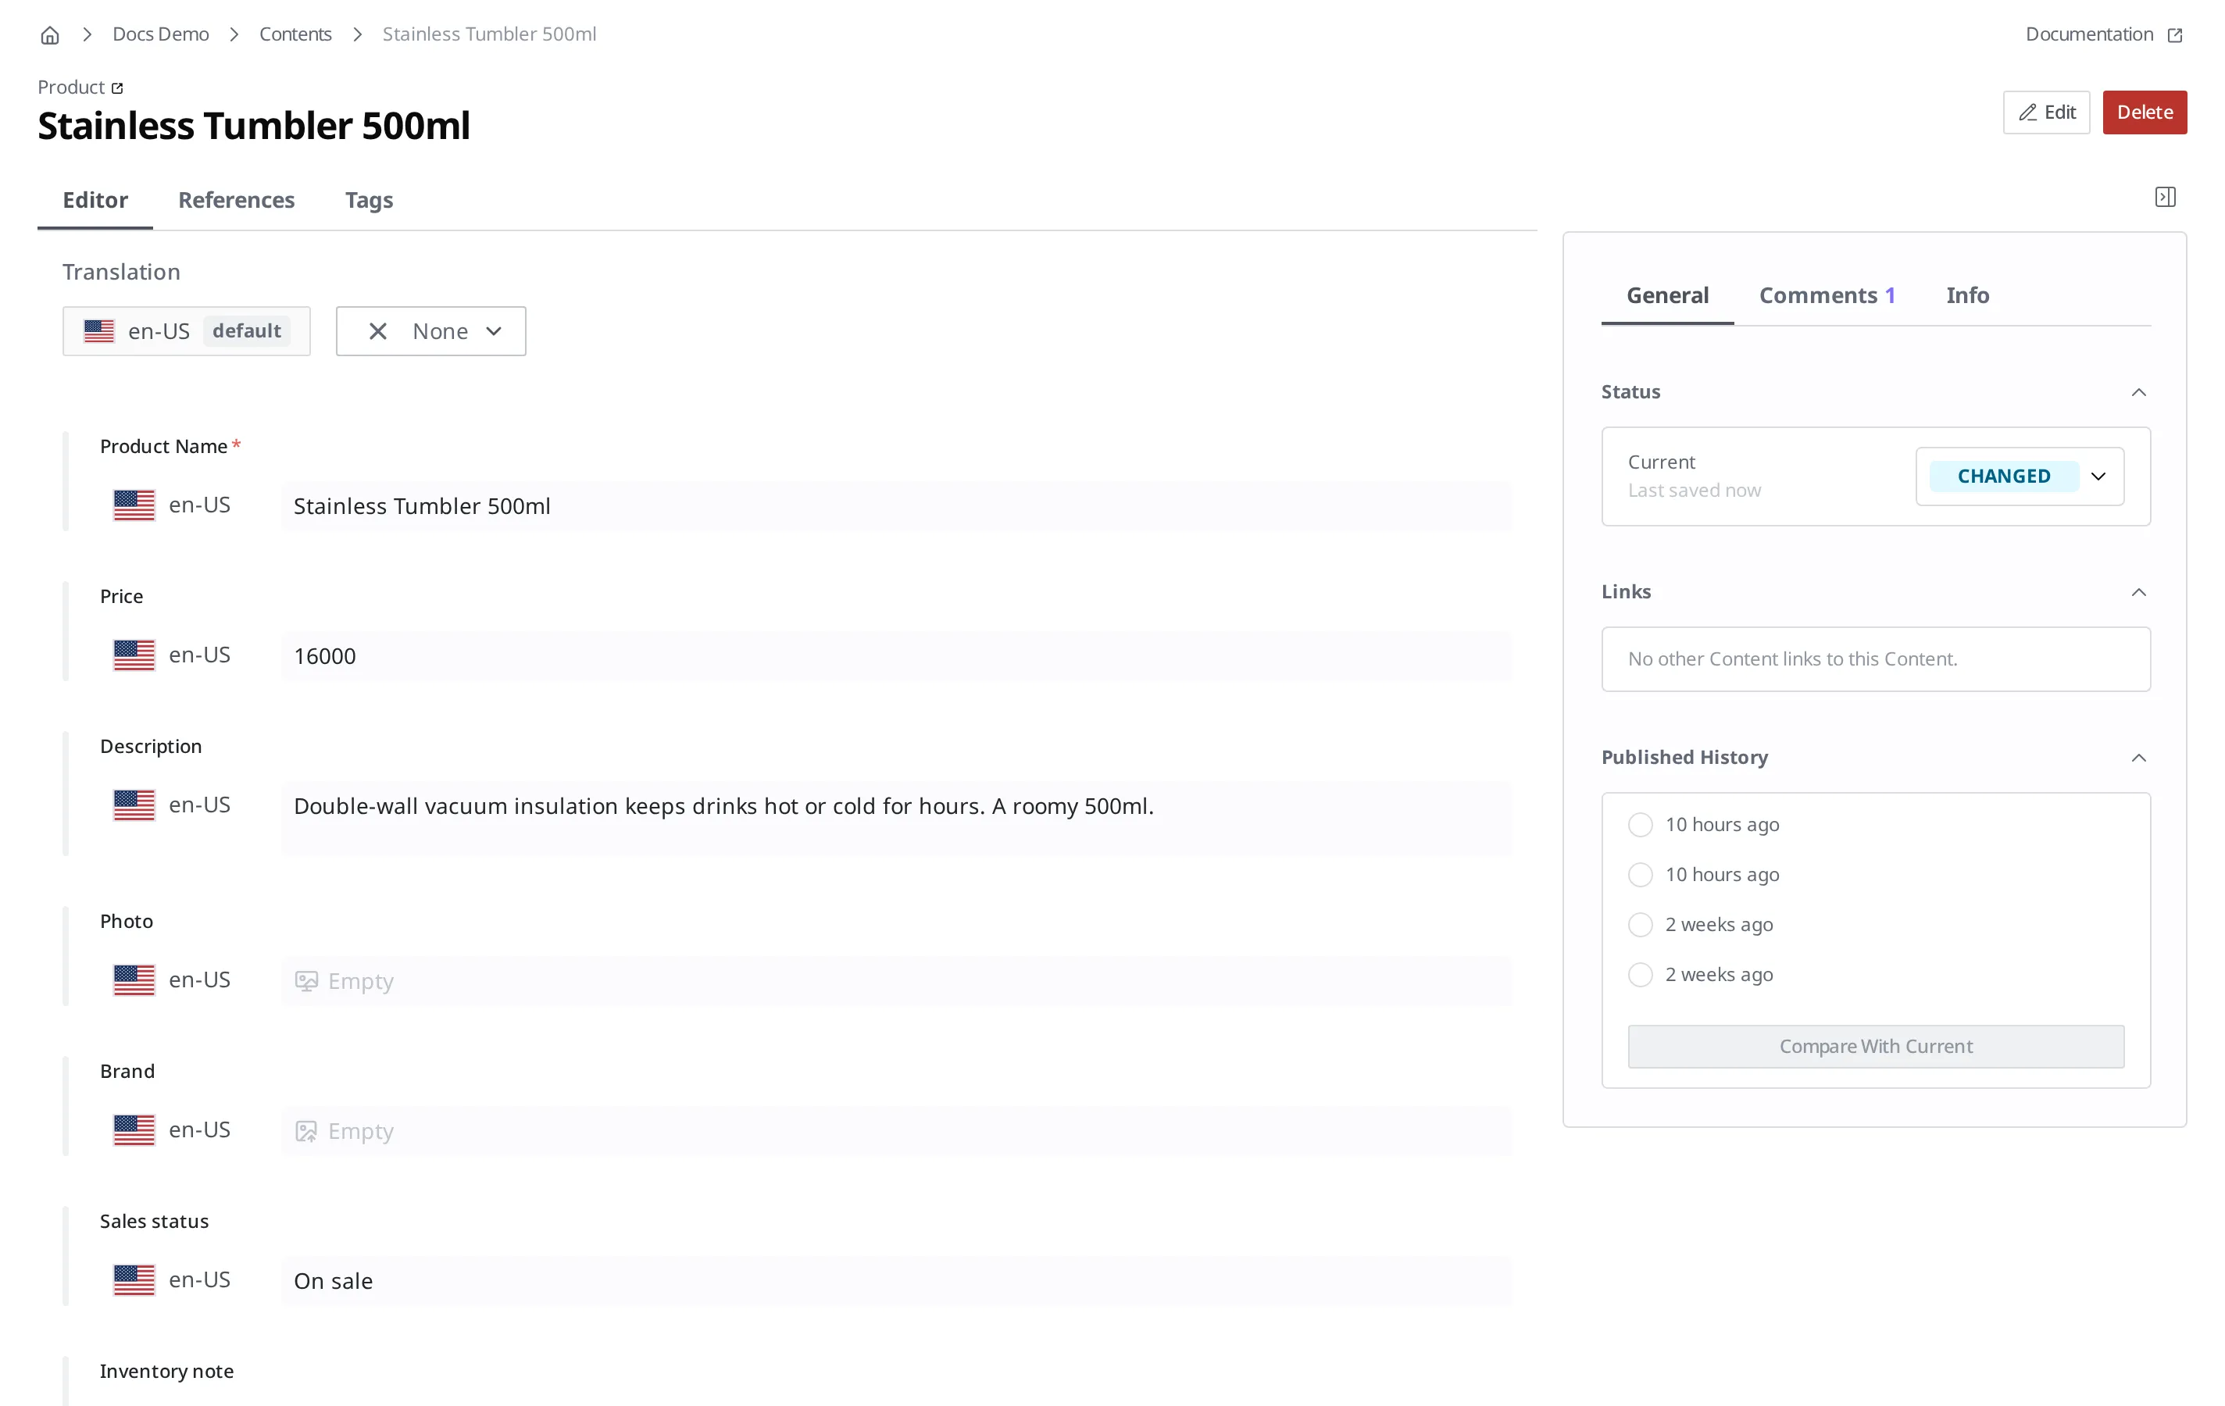Select the last 2 weeks ago version
Viewport: 2225px width, 1406px height.
1640,974
